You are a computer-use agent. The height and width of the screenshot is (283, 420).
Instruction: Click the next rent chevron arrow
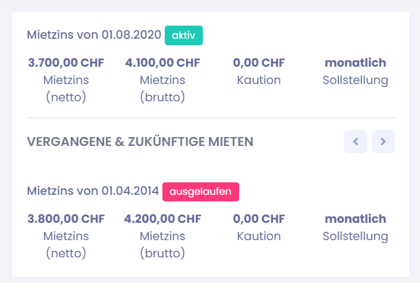click(x=383, y=141)
